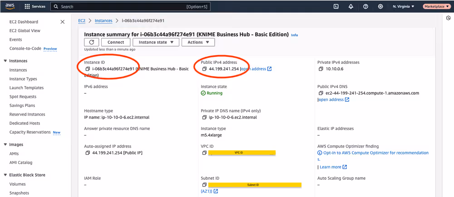Viewport: 454px width, 197px height.
Task: Collapse the Images sidebar section
Action: point(5,145)
